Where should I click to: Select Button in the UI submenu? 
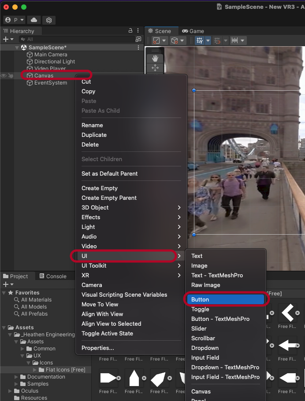point(226,299)
